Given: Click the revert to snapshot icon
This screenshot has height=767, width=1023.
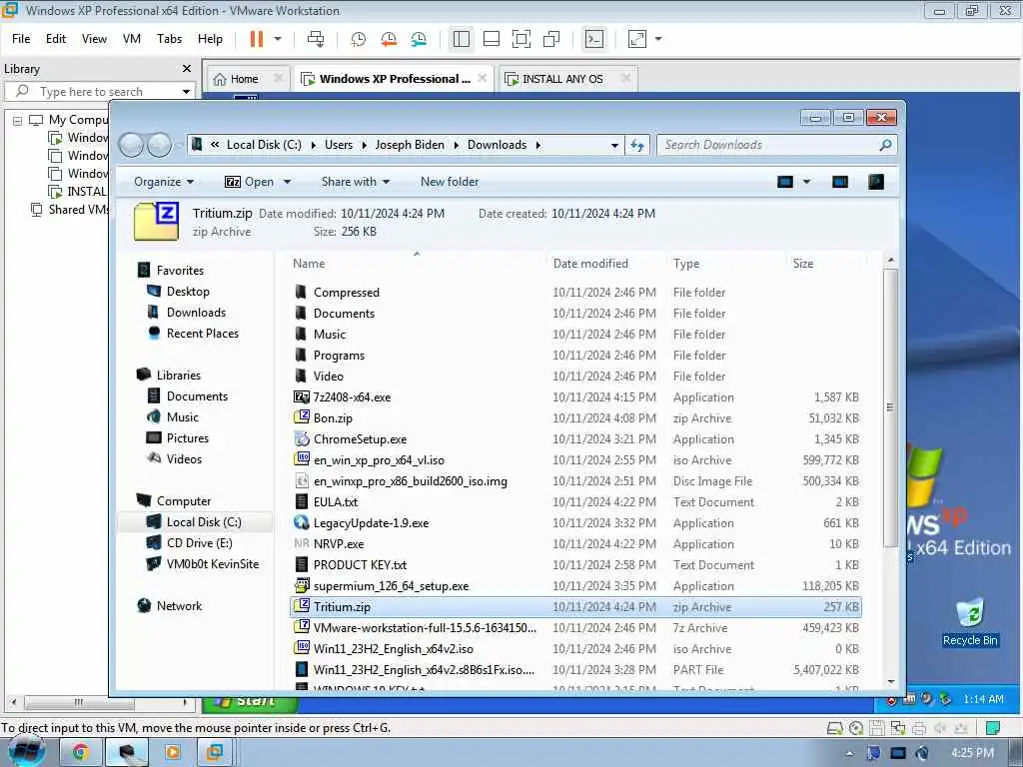Looking at the screenshot, I should 389,39.
